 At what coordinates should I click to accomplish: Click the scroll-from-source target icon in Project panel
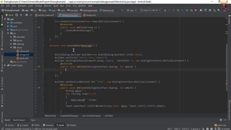coord(17,15)
